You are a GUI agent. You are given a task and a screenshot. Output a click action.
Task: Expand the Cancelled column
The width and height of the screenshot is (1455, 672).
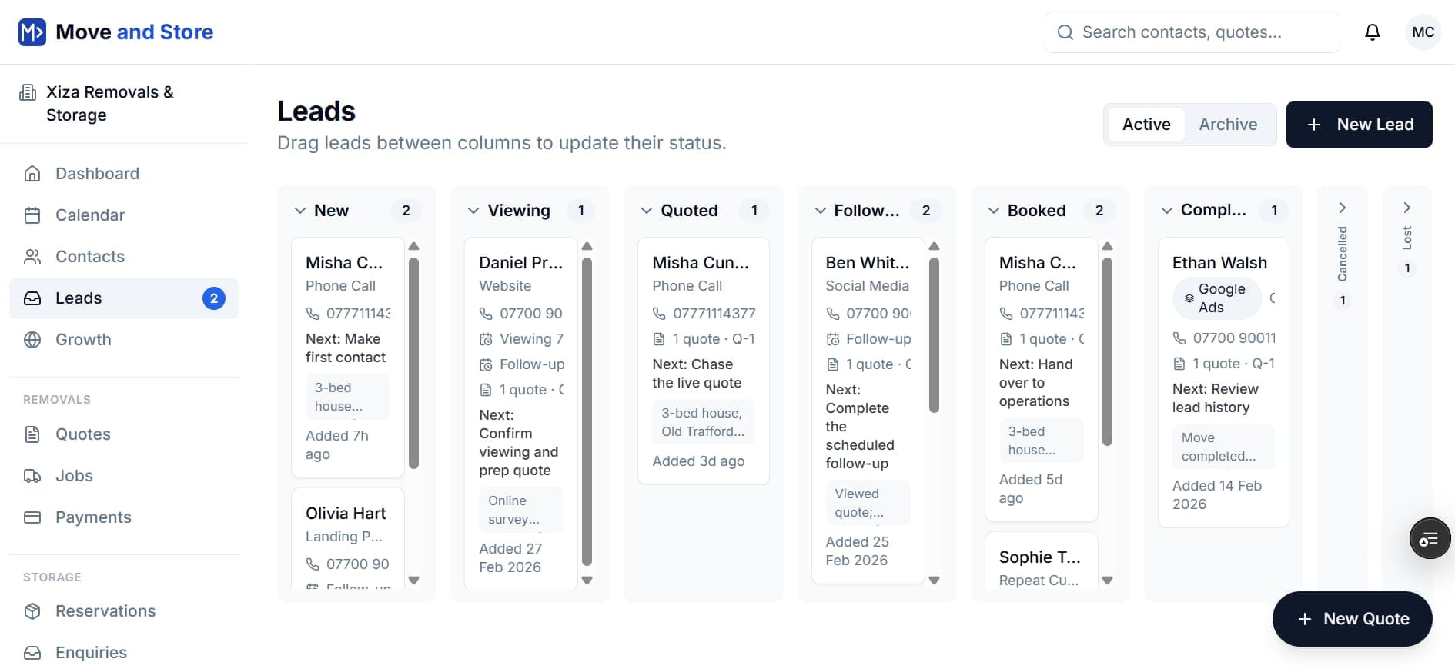click(1343, 207)
